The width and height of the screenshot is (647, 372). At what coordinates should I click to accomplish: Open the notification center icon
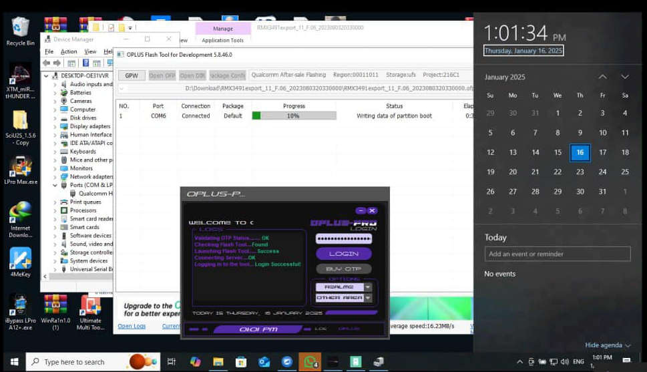click(626, 361)
